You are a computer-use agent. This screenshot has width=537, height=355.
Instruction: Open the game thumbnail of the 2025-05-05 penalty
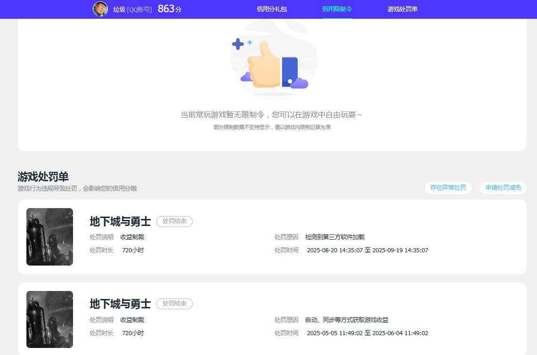(49, 319)
